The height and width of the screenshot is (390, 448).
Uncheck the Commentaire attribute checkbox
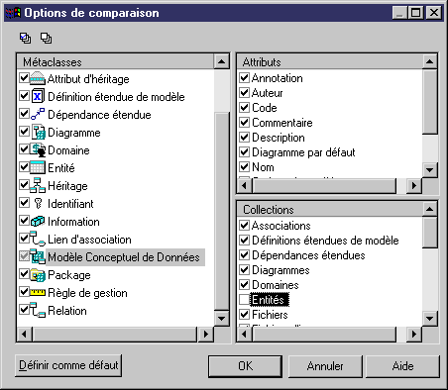click(244, 123)
